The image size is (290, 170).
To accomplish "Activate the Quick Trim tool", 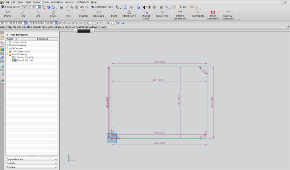I will (162, 14).
